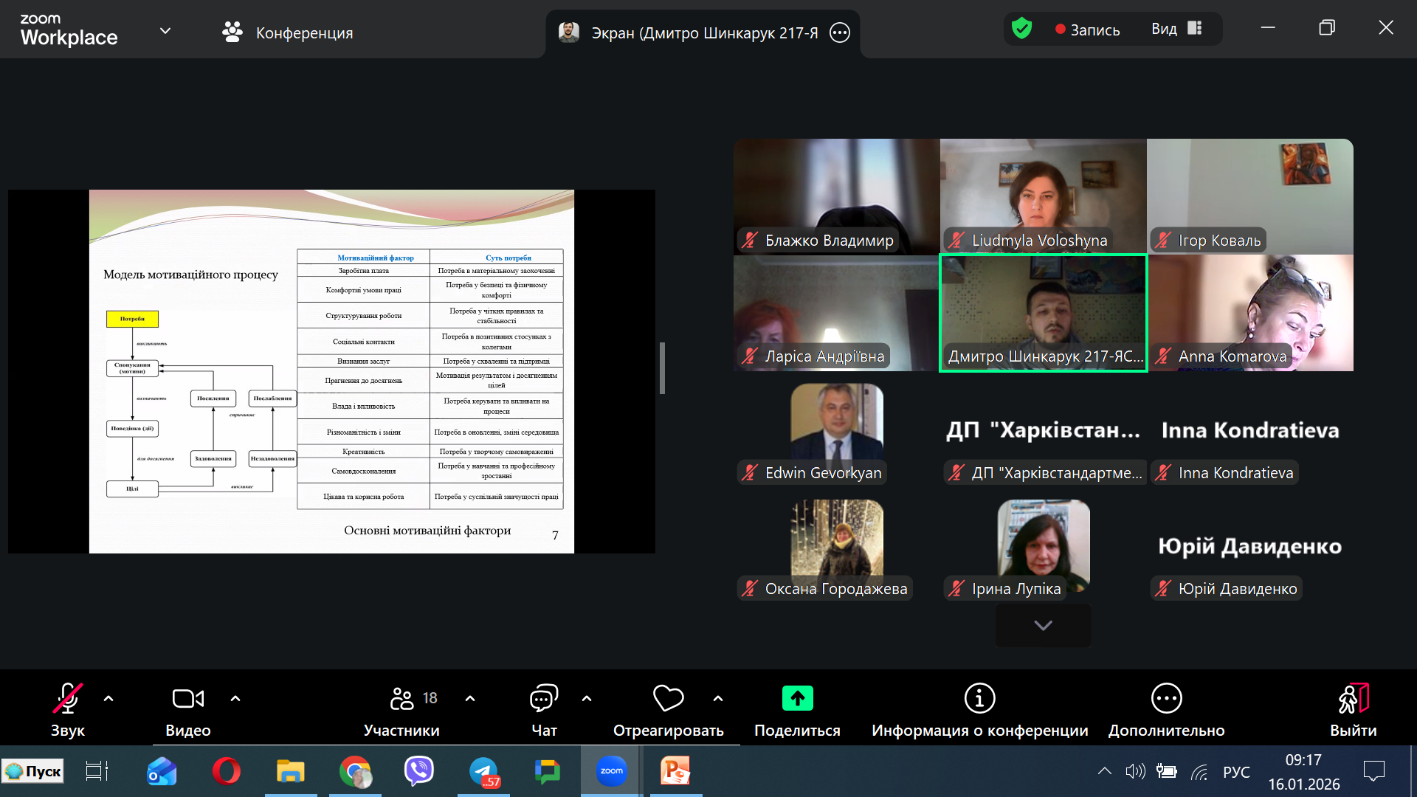Screen dimensions: 1417x797
Task: Open the Chat speech bubble icon
Action: [544, 698]
